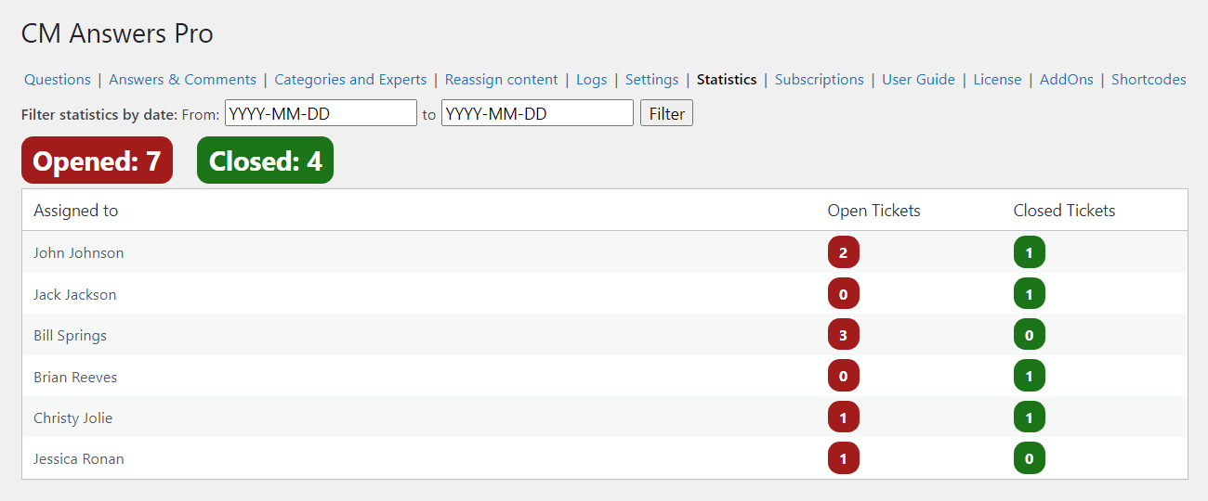Screen dimensions: 1208x501
Task: Select the Bill Springs row name
Action: (x=70, y=335)
